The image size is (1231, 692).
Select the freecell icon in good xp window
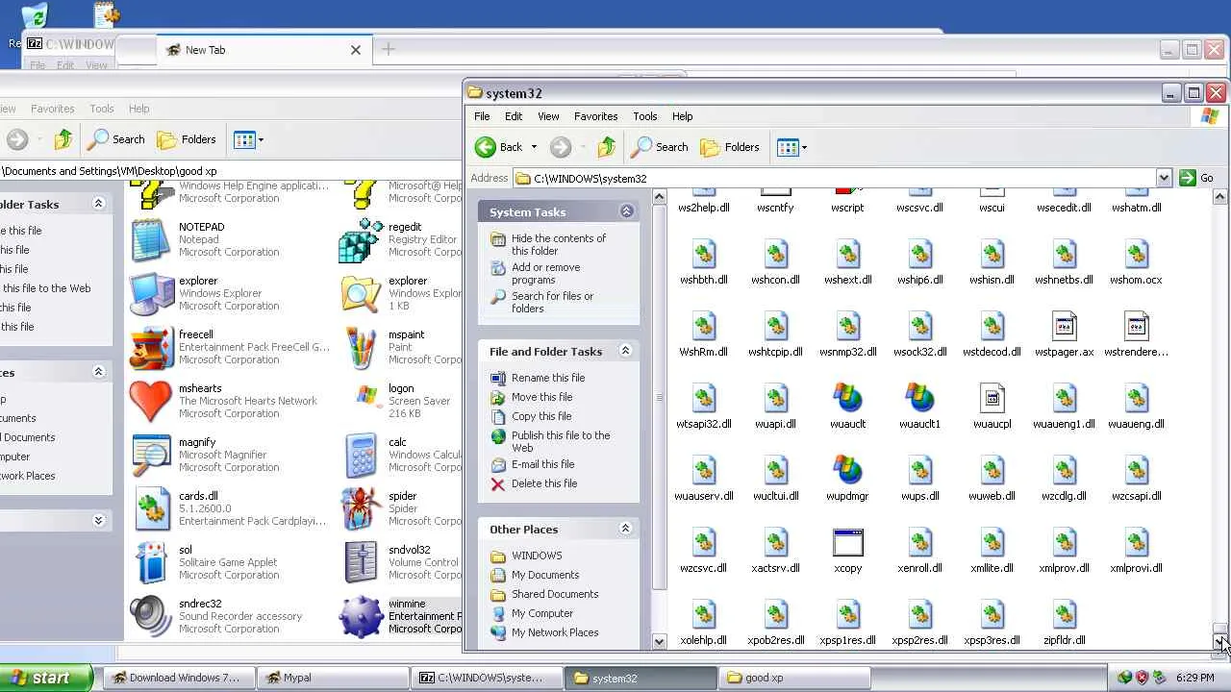coord(151,348)
